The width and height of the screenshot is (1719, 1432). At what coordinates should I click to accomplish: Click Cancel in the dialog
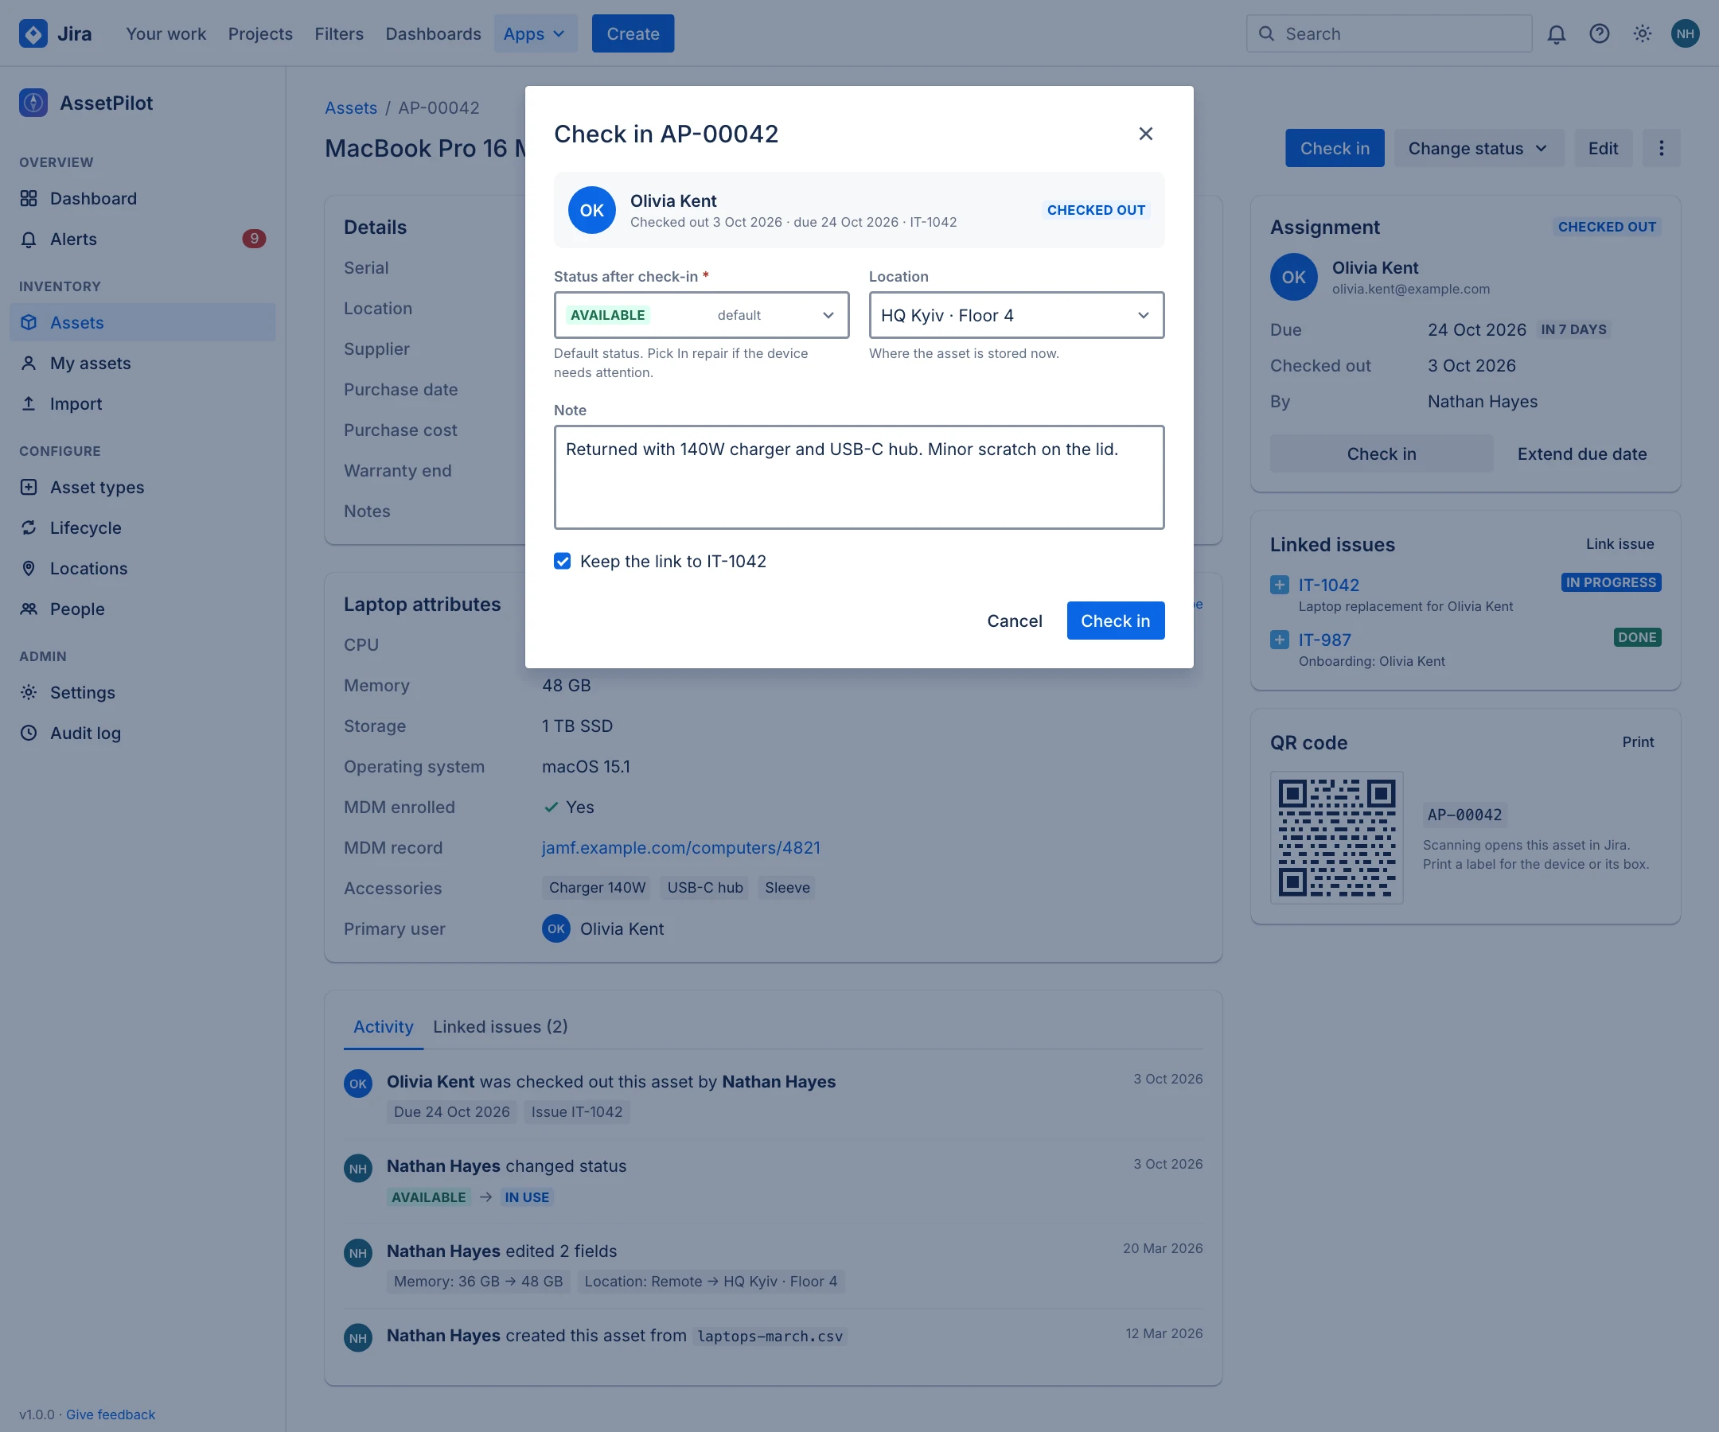click(x=1014, y=621)
